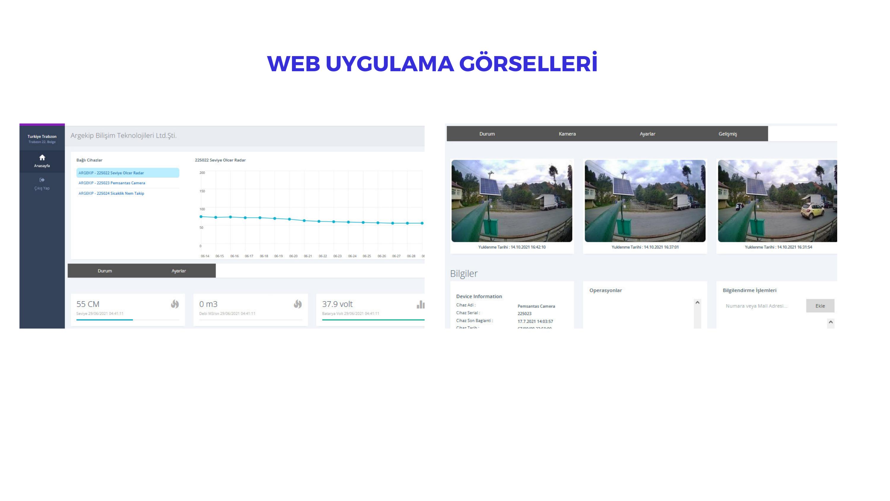Click the 225022 Seviye Olcer Radar chart title
The image size is (890, 501).
tap(220, 160)
